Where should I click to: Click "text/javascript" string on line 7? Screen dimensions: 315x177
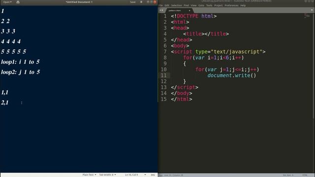(x=237, y=52)
